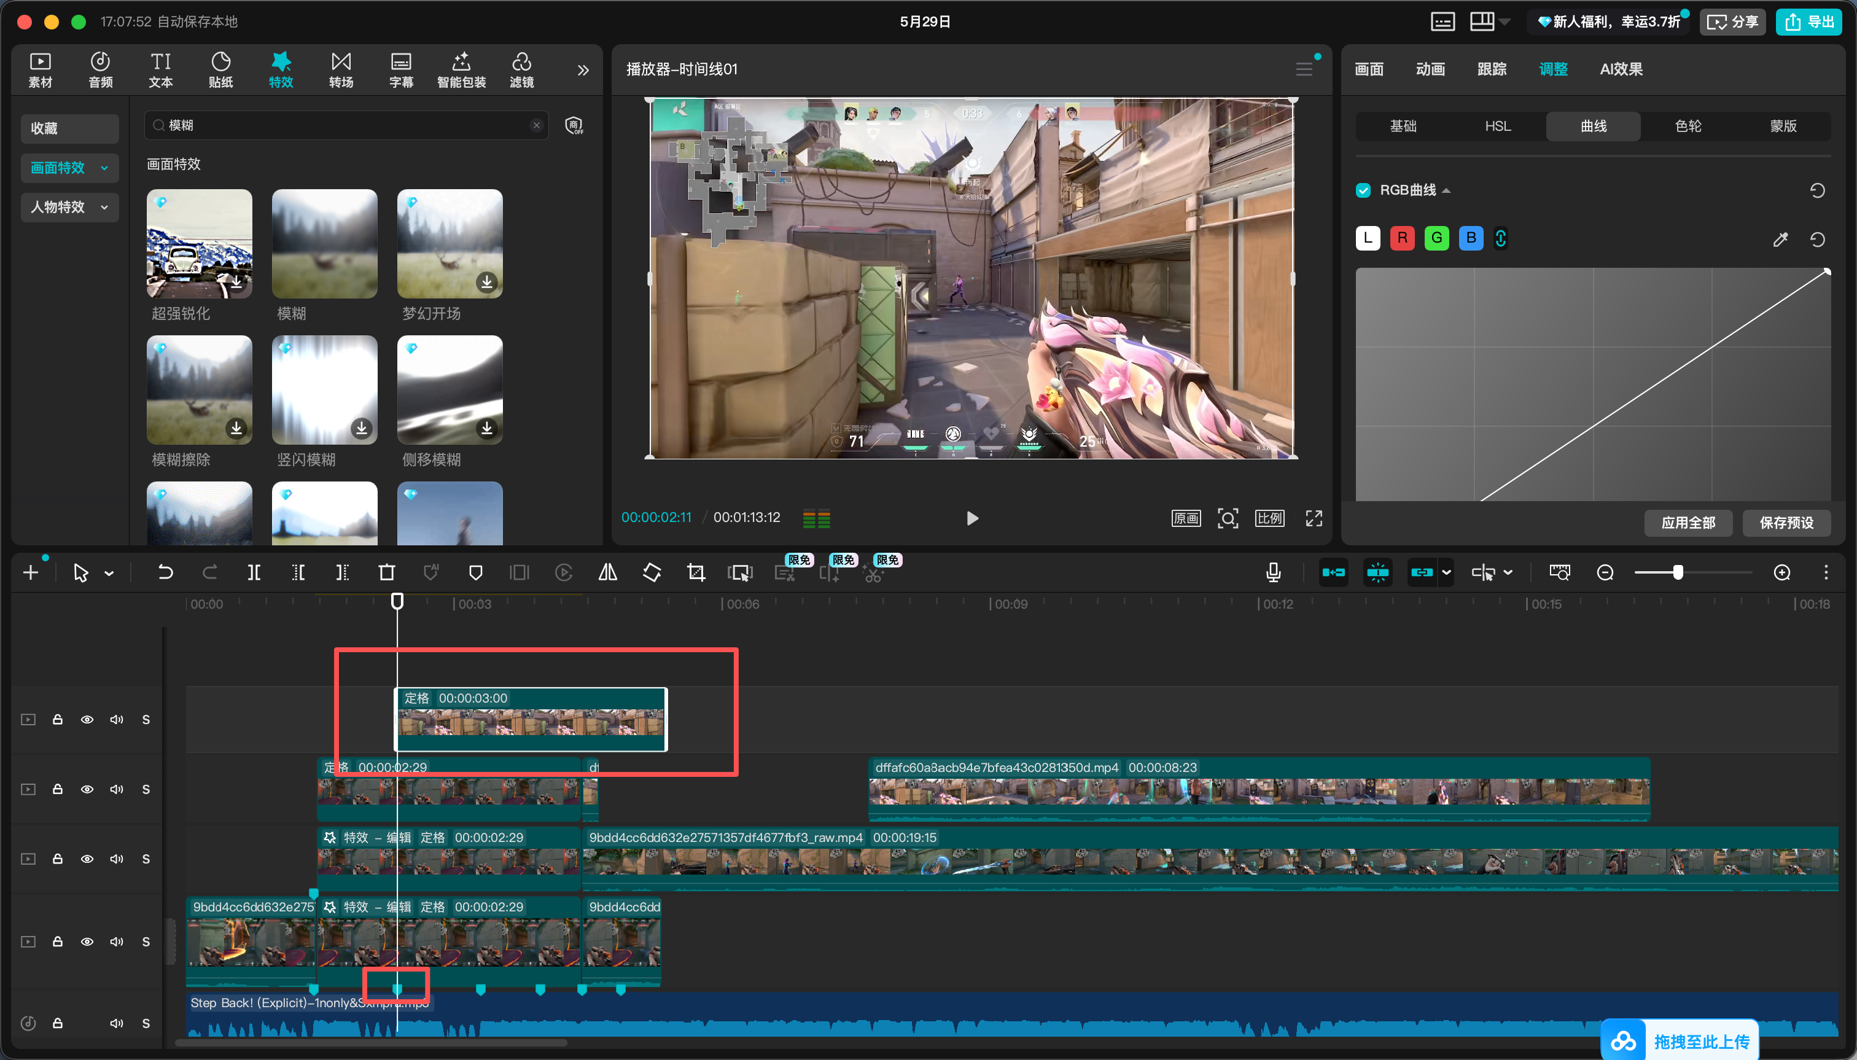Click the 分享 share button
Image resolution: width=1857 pixels, height=1060 pixels.
tap(1732, 22)
